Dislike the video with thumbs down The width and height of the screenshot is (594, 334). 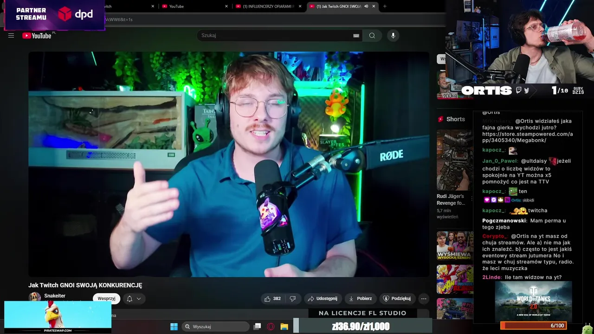[x=293, y=299]
